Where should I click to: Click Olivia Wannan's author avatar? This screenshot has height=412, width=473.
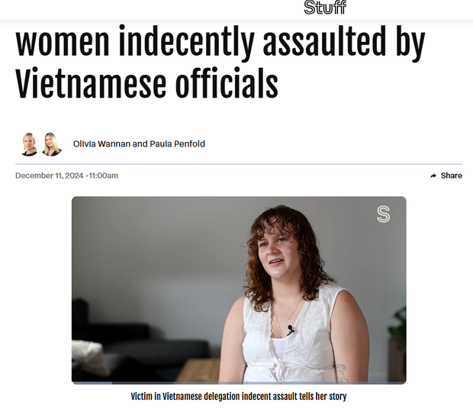point(30,144)
